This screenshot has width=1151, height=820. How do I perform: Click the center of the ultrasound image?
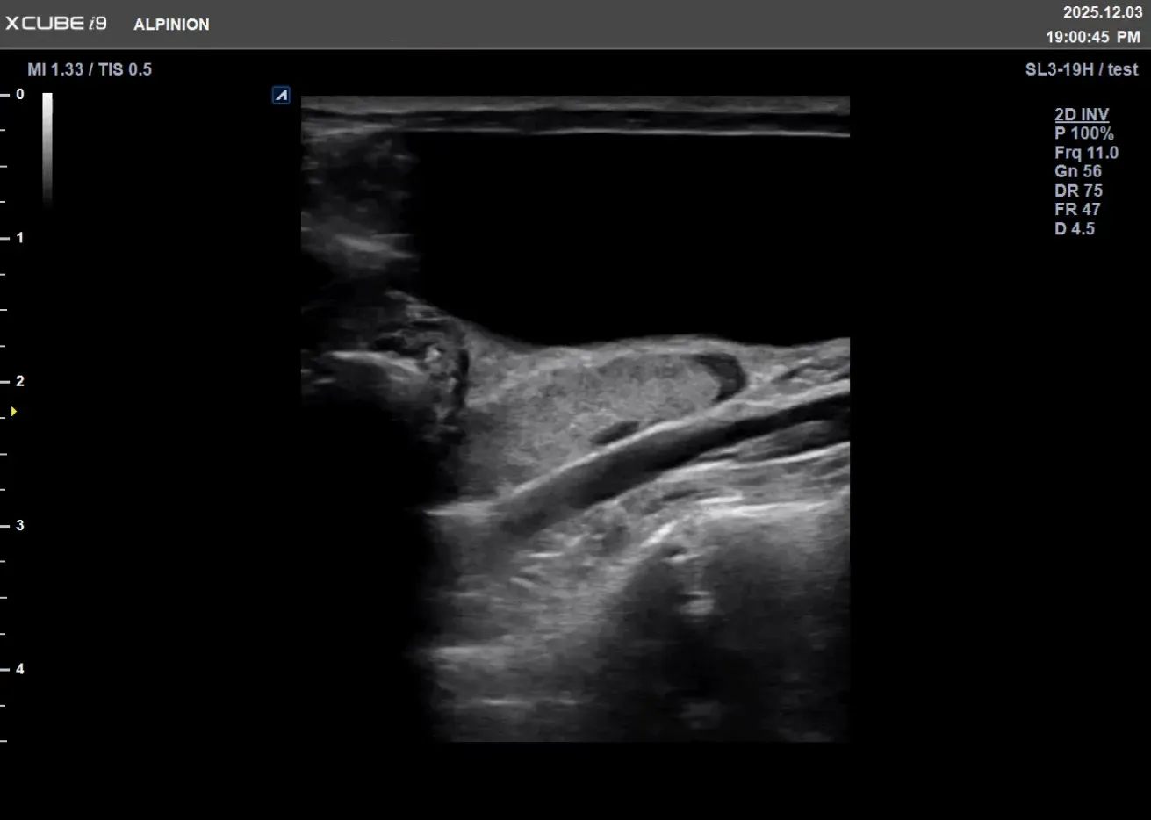pyautogui.click(x=575, y=419)
